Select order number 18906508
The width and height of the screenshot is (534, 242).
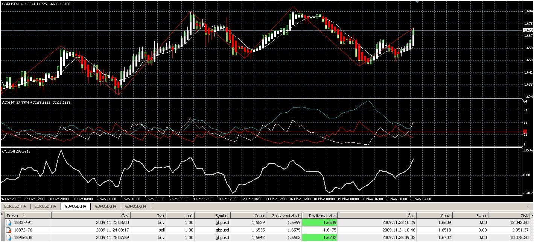click(23, 237)
